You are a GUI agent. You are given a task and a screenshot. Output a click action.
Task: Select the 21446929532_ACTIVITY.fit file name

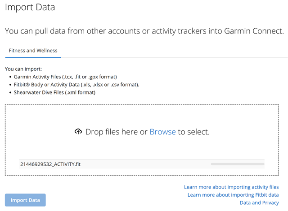click(50, 164)
